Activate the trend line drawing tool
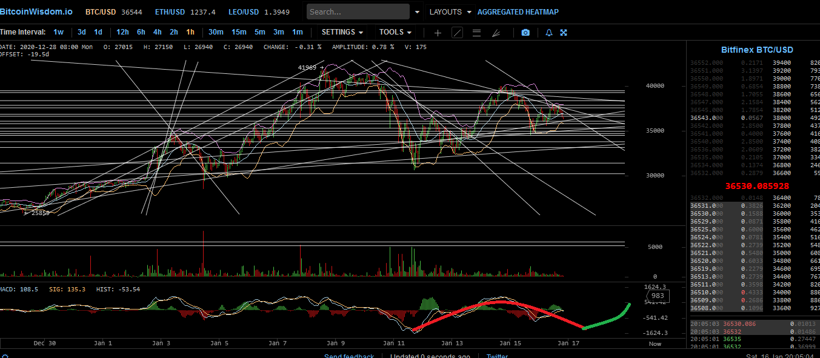The image size is (820, 358). pyautogui.click(x=457, y=33)
